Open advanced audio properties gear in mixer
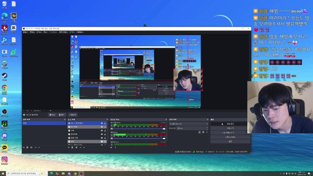Viewport: 313px width, 176px height. coord(111,147)
